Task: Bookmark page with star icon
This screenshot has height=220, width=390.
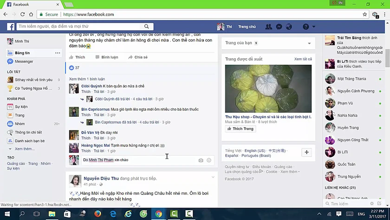Action: click(364, 14)
